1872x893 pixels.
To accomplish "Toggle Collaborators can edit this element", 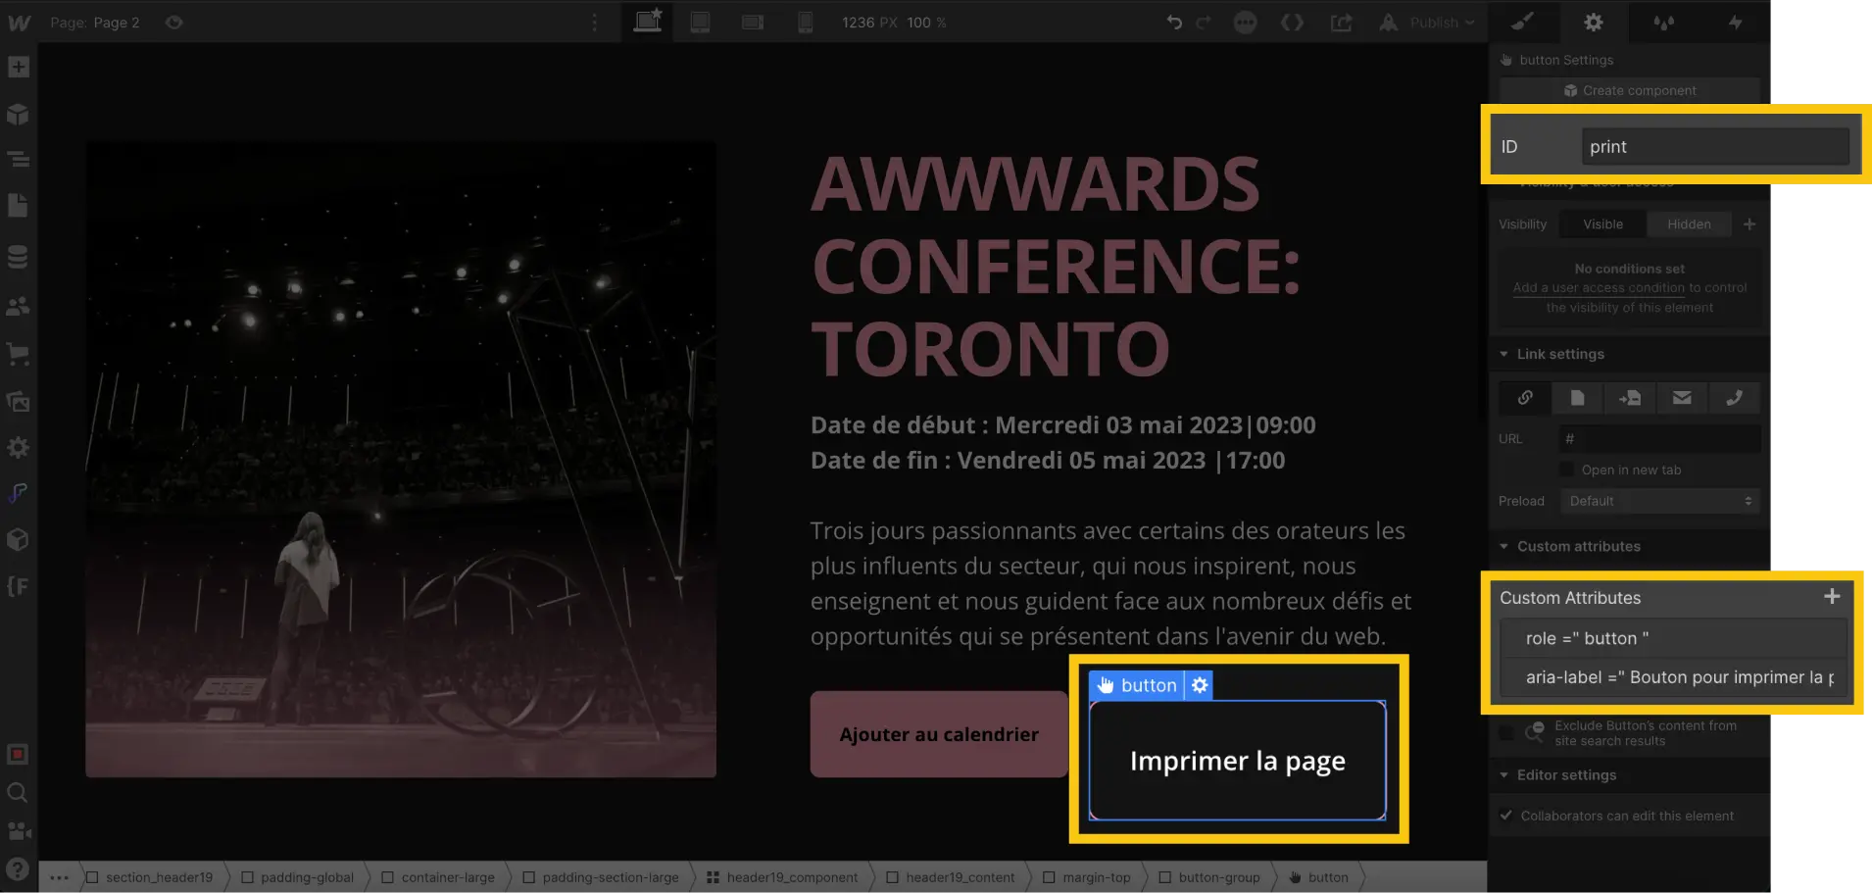I will pyautogui.click(x=1506, y=816).
